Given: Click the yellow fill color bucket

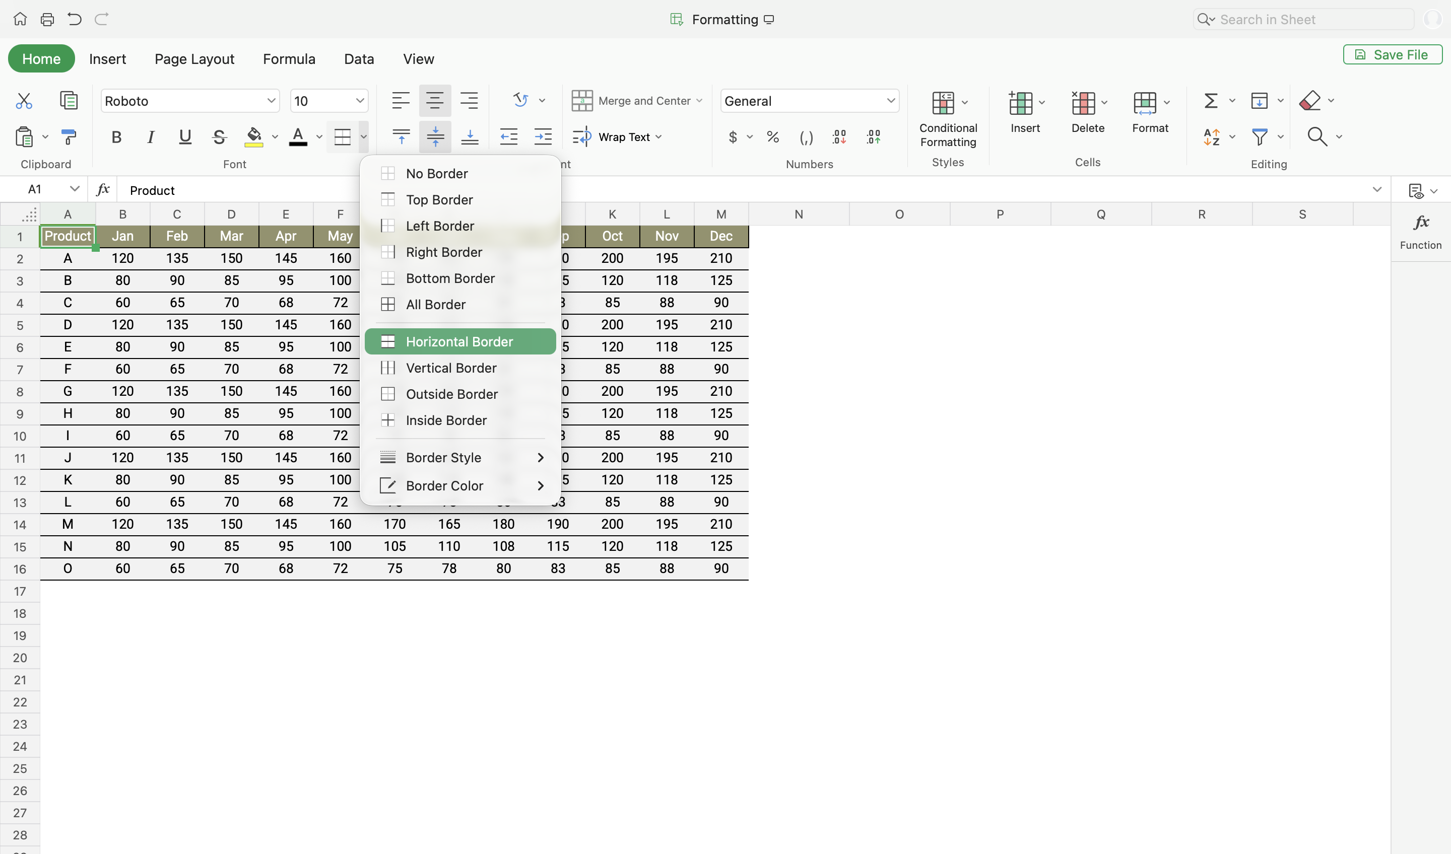Looking at the screenshot, I should [254, 137].
